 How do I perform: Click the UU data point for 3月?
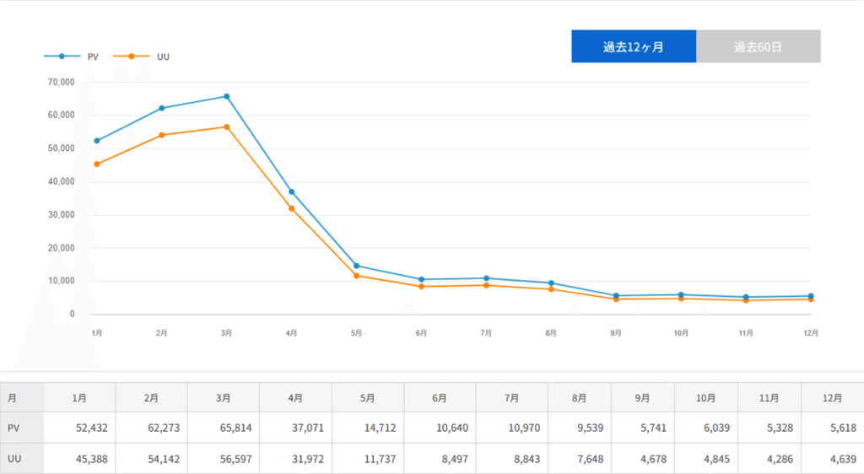click(226, 127)
